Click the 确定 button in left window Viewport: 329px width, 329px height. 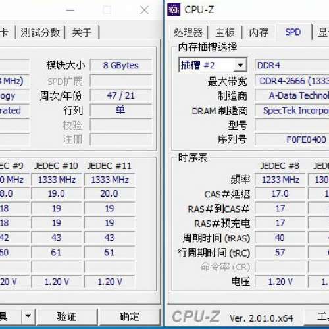130,316
